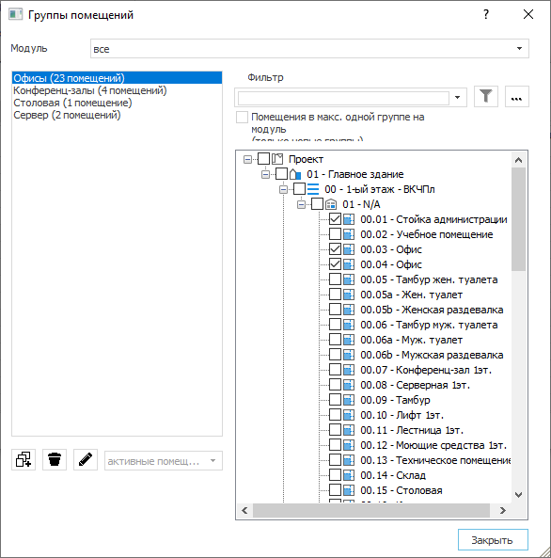Open filter options via the ellipsis button

517,96
